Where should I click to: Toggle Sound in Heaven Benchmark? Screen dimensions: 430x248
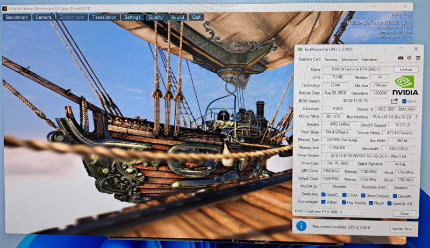(x=177, y=17)
